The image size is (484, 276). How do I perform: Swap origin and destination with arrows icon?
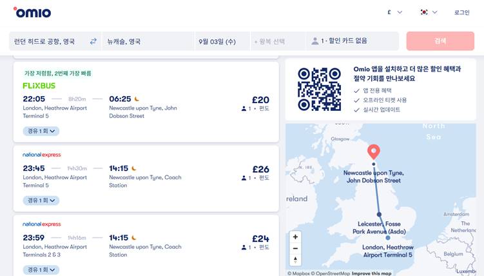(x=93, y=41)
